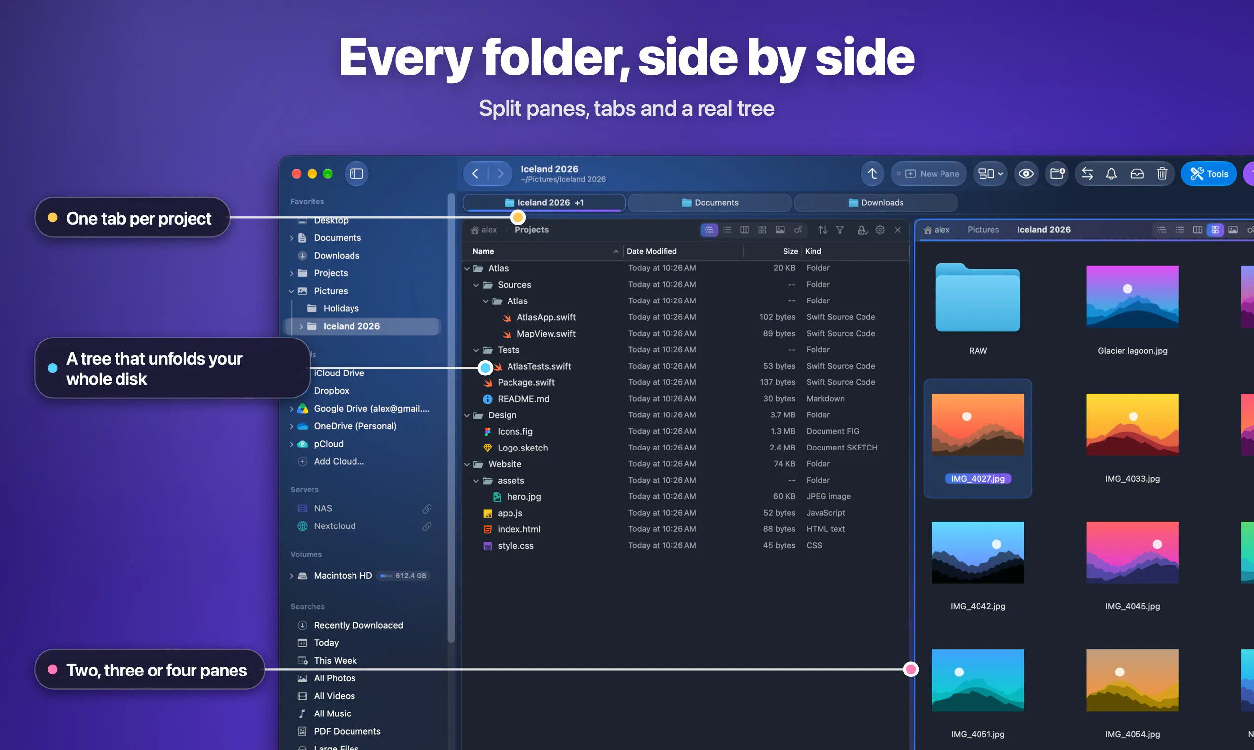Open Recently Downloaded saved search
This screenshot has width=1254, height=750.
[x=358, y=625]
